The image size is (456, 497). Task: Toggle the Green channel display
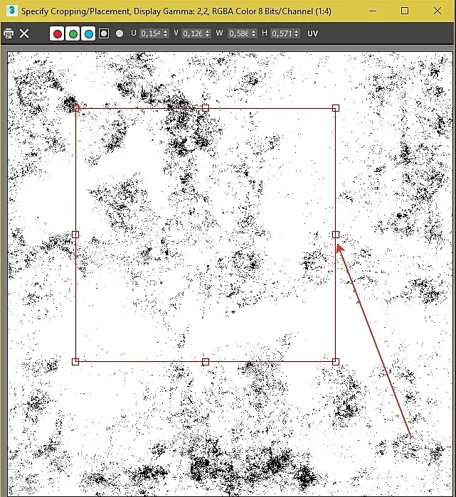click(73, 33)
